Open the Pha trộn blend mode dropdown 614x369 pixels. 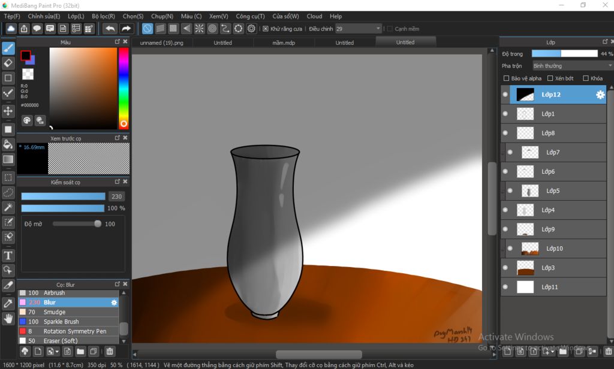[x=571, y=66]
